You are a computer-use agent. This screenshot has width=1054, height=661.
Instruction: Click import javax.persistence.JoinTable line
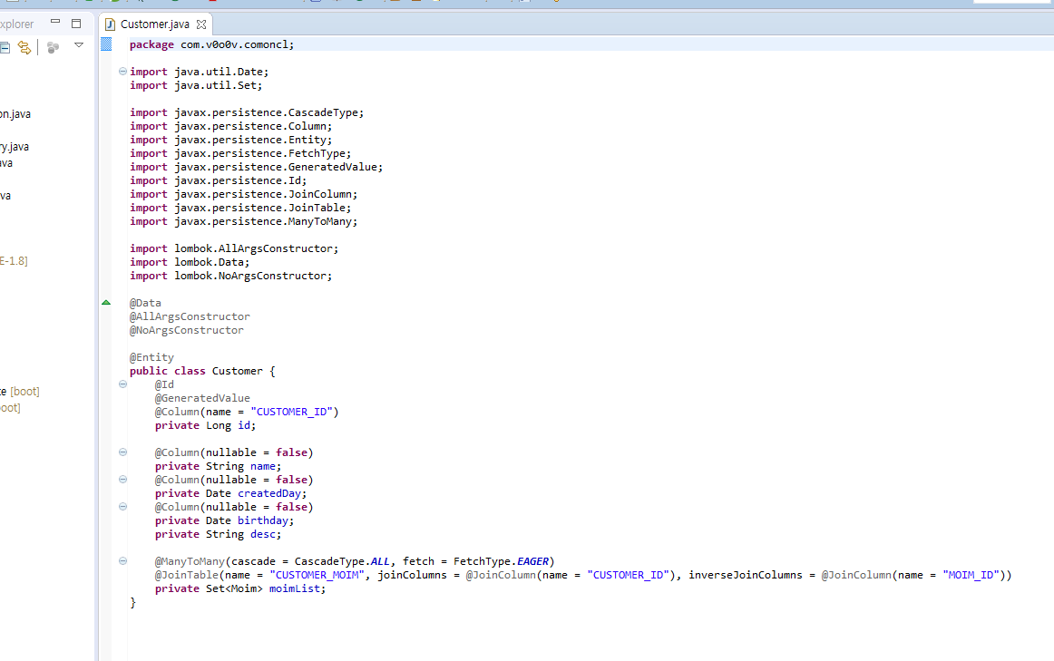pyautogui.click(x=240, y=208)
